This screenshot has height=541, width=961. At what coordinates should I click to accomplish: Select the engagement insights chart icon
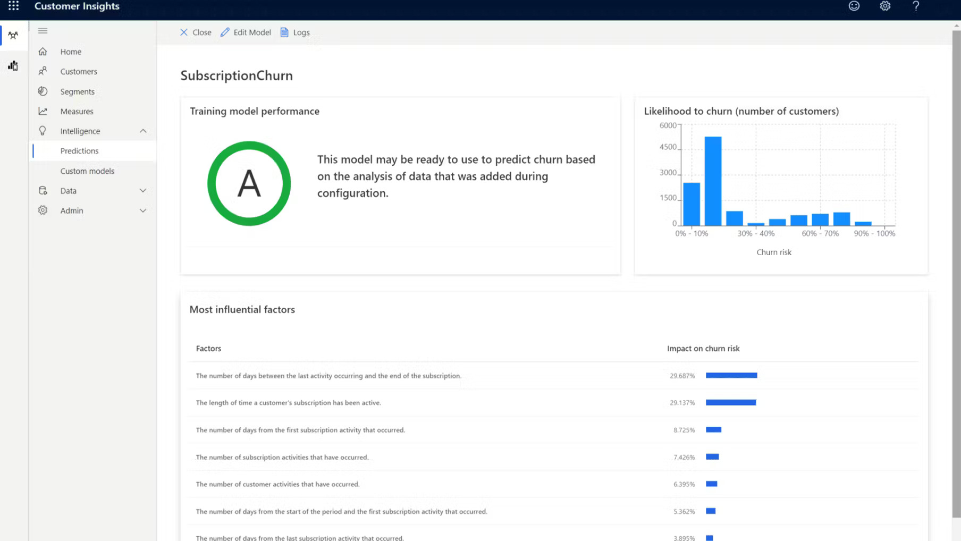[13, 65]
